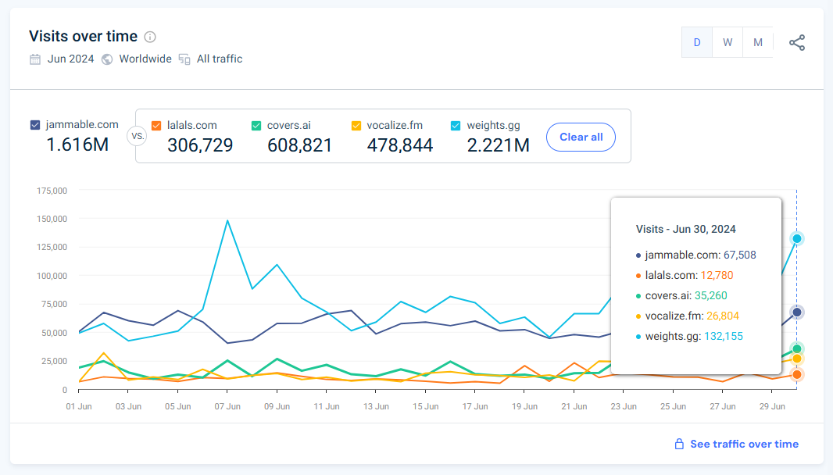Viewport: 833px width, 475px height.
Task: Switch to monthly view with M tab
Action: click(x=757, y=42)
